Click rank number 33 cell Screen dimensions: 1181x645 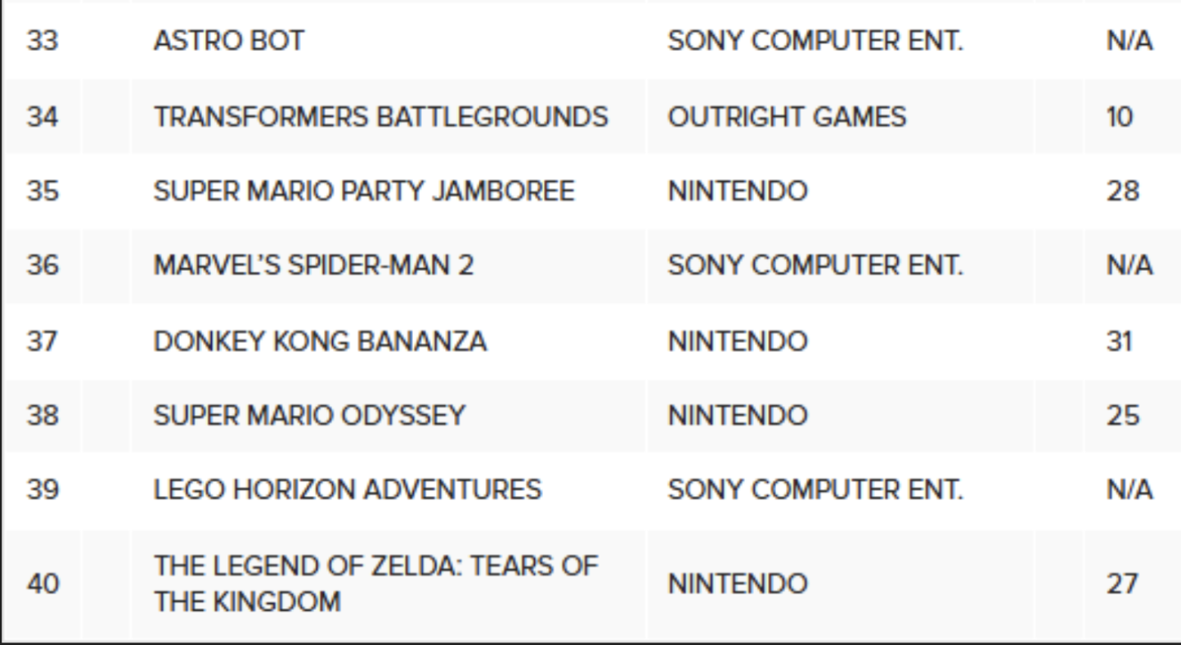43,41
